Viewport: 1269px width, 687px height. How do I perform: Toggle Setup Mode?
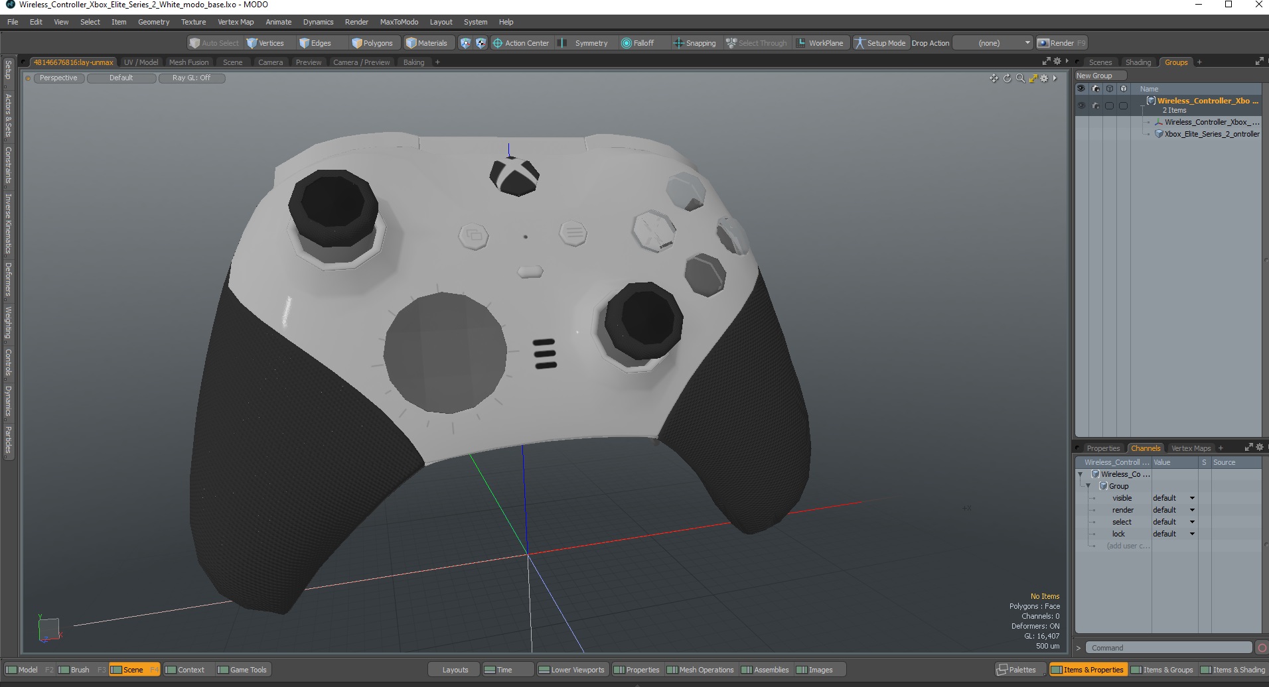tap(880, 43)
